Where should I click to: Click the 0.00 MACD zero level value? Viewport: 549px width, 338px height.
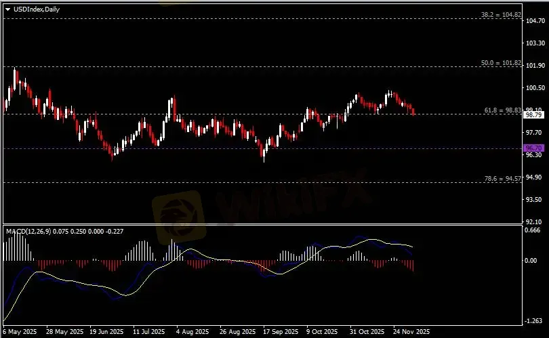531,260
